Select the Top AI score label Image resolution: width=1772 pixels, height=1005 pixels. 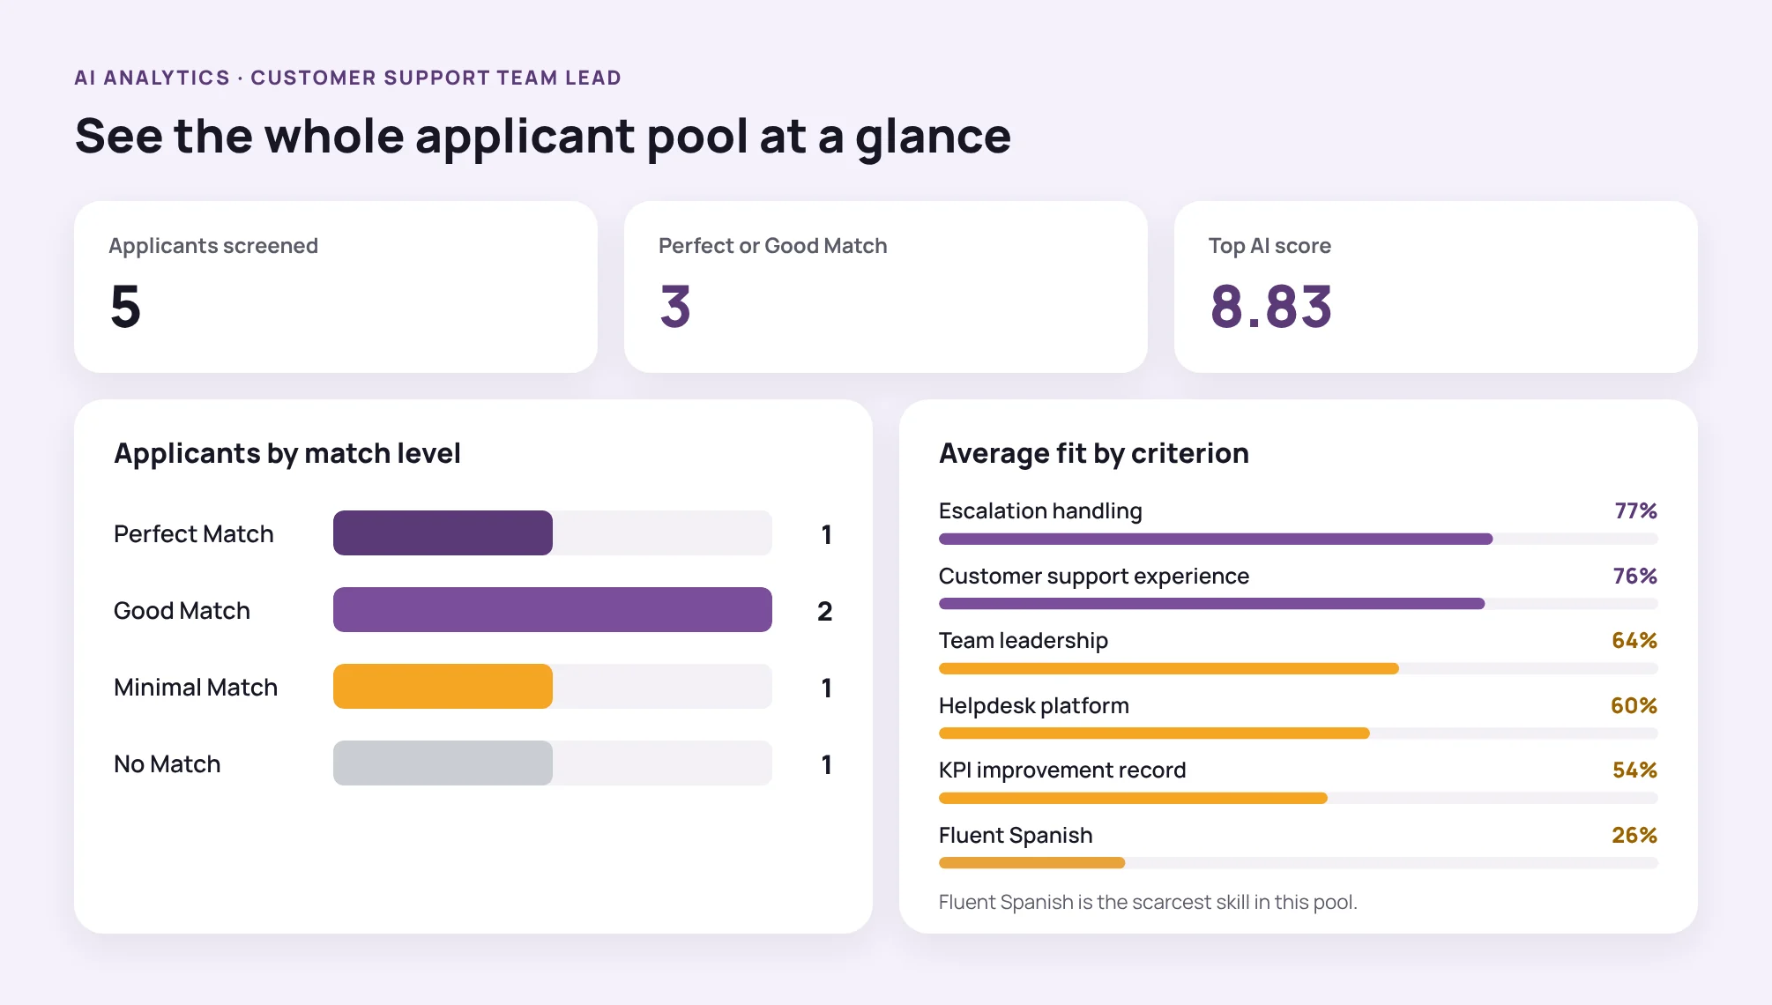coord(1269,246)
